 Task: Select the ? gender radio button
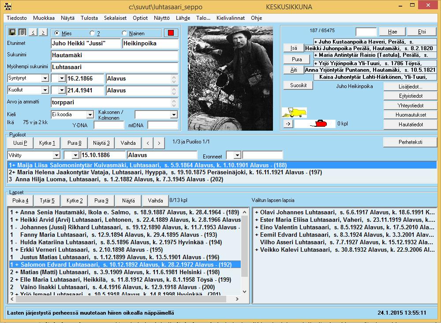pyautogui.click(x=92, y=33)
